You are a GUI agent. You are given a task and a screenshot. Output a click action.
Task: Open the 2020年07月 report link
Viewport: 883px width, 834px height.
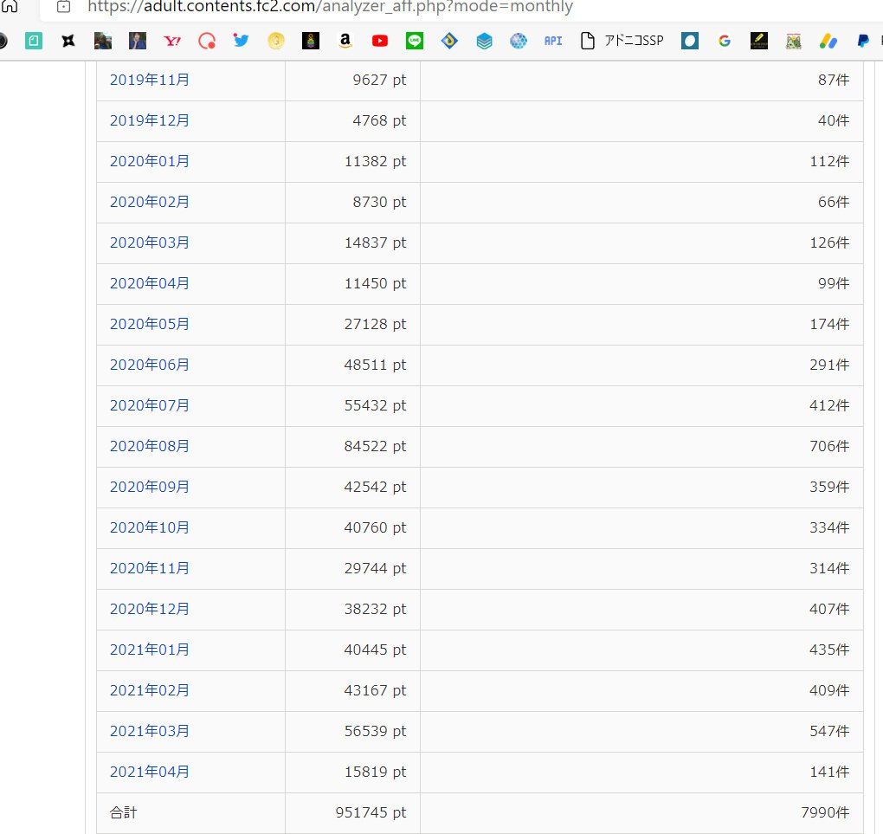coord(149,405)
